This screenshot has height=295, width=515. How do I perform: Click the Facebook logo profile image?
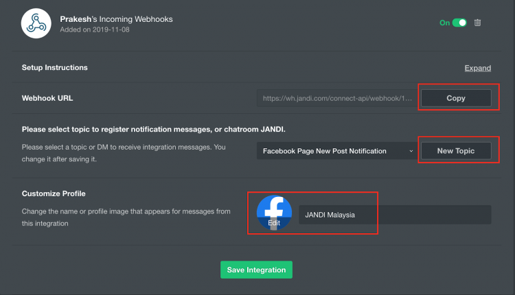(274, 213)
